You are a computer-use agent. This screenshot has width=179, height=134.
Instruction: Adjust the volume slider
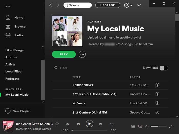(x=159, y=126)
